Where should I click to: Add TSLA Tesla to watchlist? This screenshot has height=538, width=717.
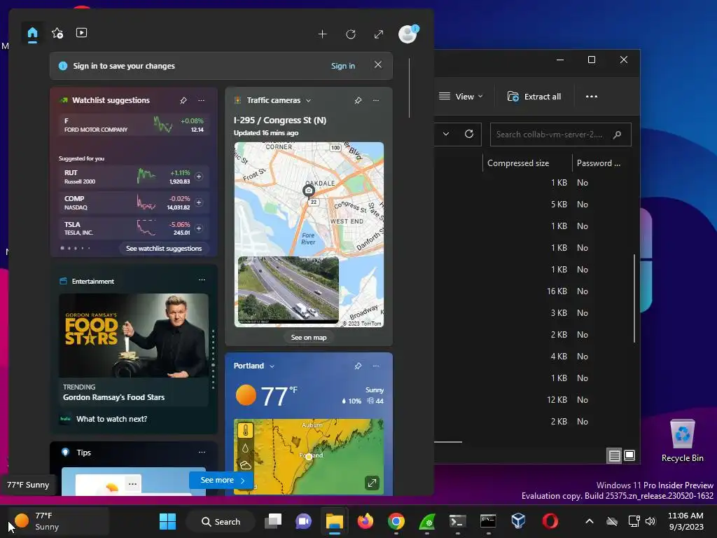pos(199,228)
